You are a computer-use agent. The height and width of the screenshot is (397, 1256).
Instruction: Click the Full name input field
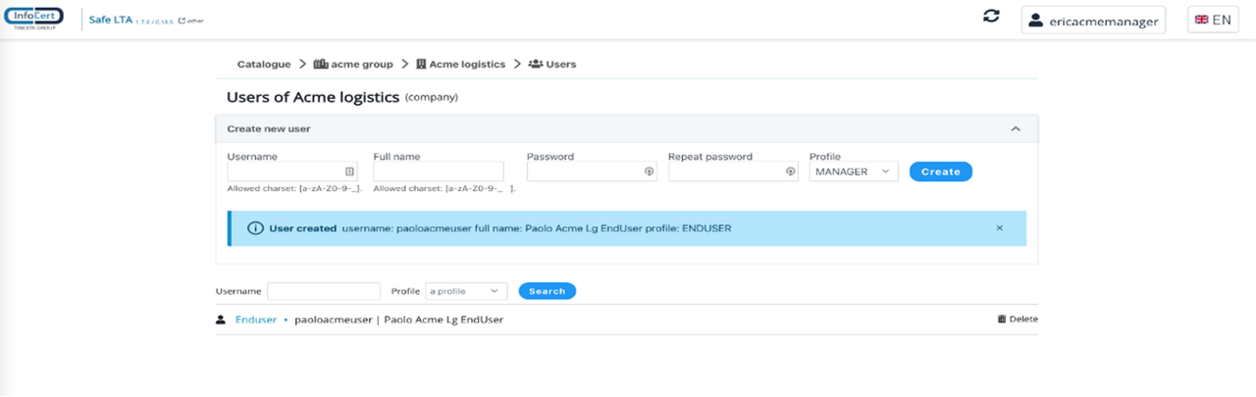(438, 172)
